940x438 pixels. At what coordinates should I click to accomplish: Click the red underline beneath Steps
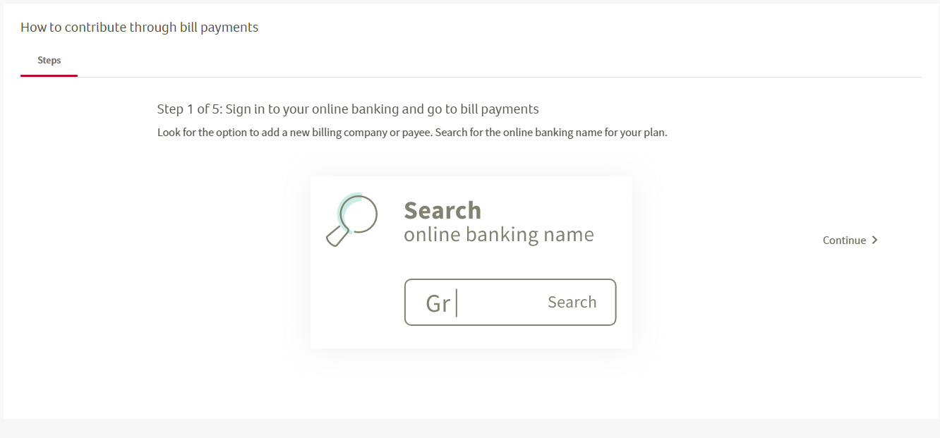(49, 75)
